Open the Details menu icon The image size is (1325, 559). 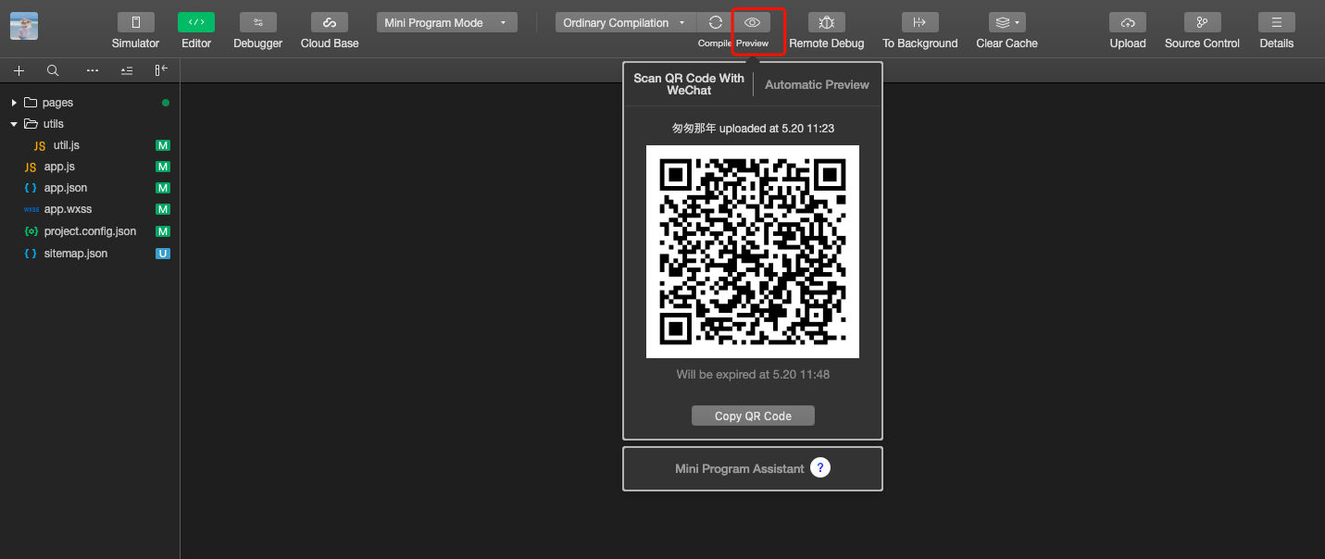click(x=1277, y=22)
